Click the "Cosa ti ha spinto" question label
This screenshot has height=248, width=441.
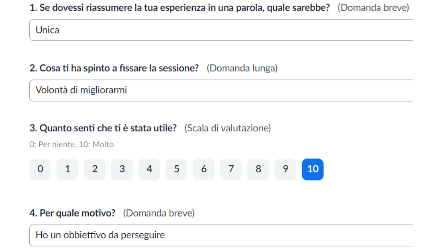pyautogui.click(x=114, y=68)
